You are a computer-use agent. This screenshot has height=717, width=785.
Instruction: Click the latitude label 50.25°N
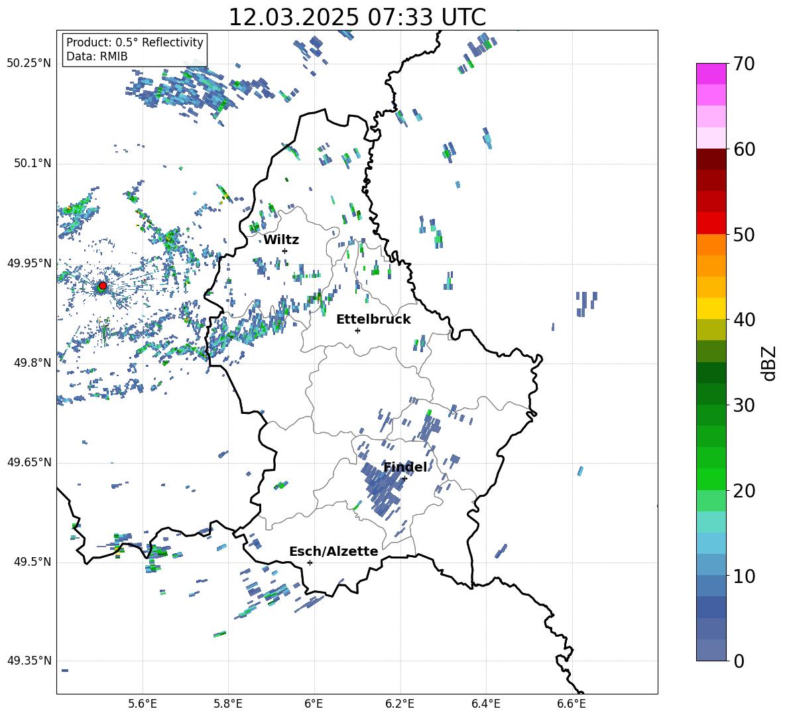pos(29,64)
